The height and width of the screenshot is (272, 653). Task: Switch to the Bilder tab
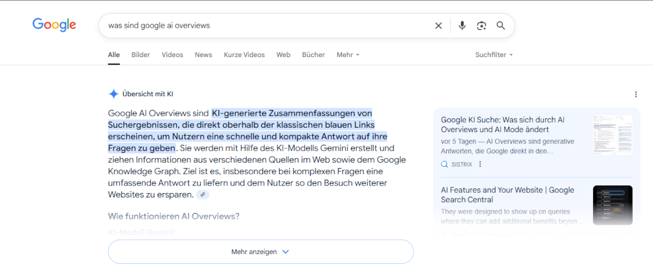coord(140,55)
